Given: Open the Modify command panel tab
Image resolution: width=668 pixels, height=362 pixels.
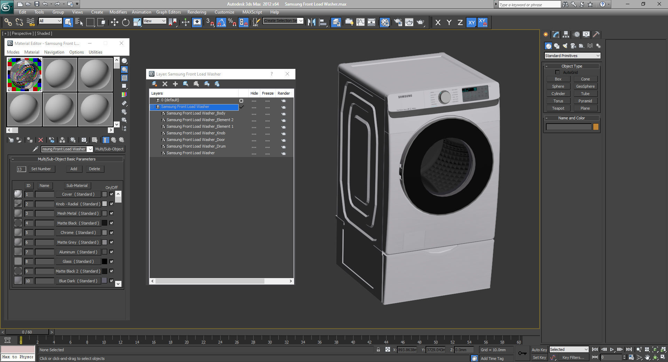Looking at the screenshot, I should tap(556, 34).
